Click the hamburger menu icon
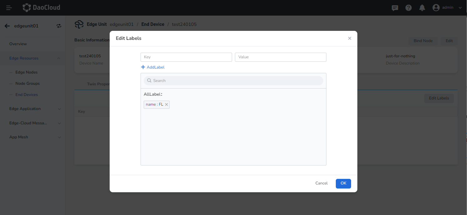Viewport: 467px width, 215px height. click(9, 8)
